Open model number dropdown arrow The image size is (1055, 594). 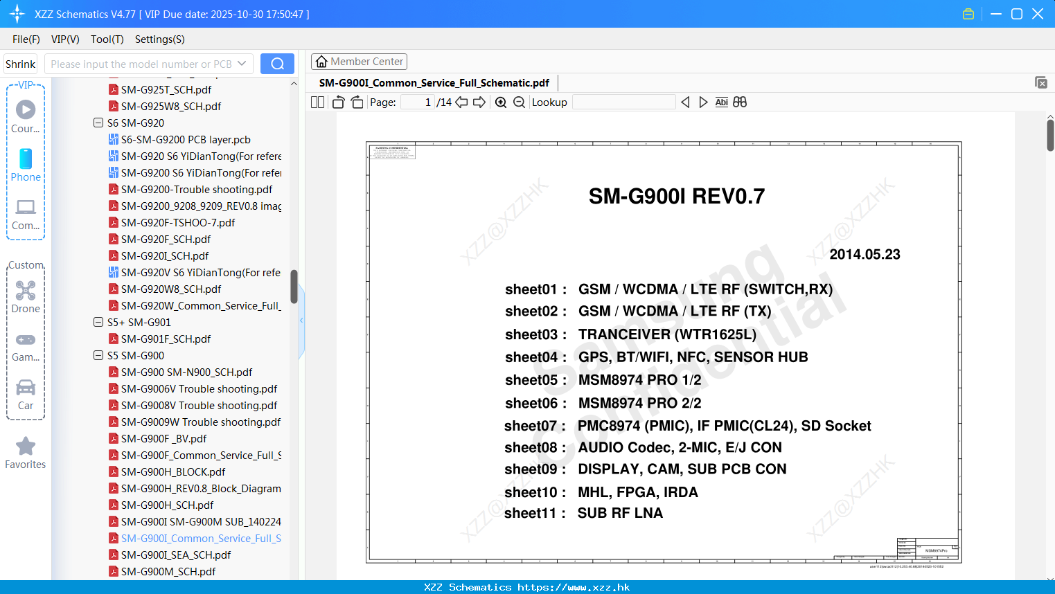tap(242, 64)
